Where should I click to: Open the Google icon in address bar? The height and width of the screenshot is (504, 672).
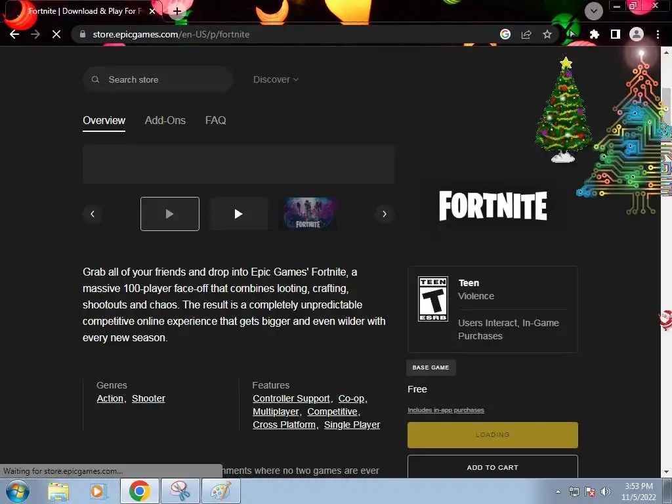coord(505,34)
